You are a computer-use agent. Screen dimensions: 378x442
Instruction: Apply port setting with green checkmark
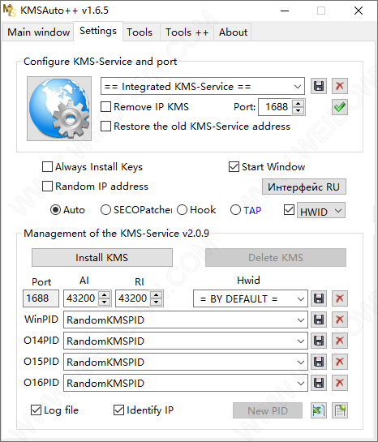340,107
